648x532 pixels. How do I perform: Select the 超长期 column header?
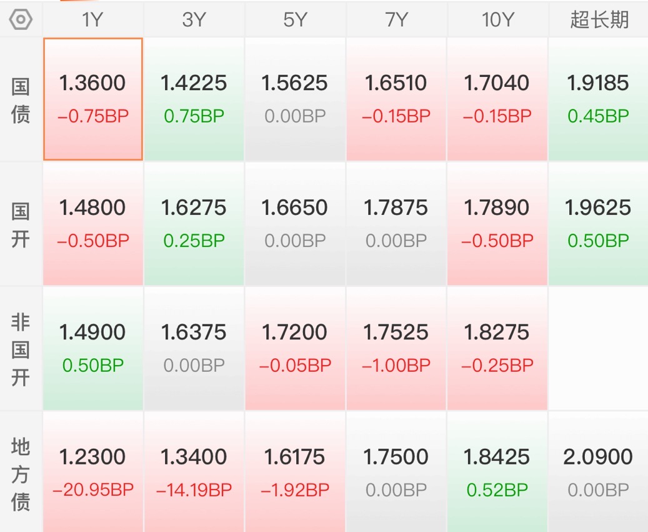pyautogui.click(x=599, y=19)
